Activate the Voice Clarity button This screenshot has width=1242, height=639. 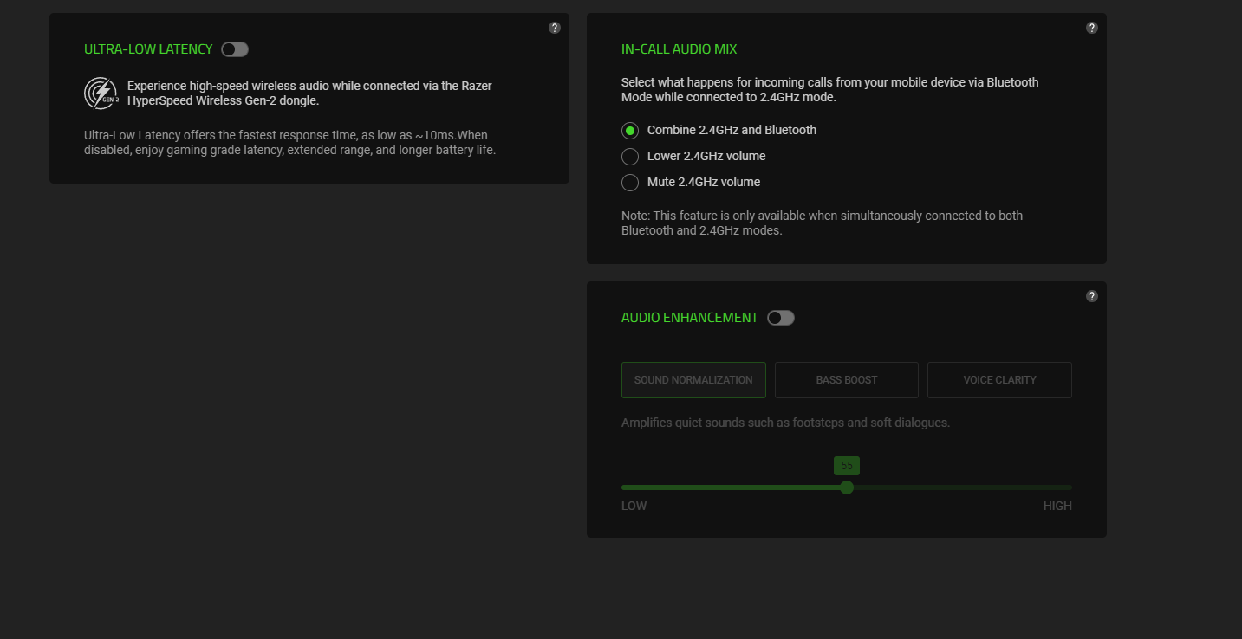999,380
